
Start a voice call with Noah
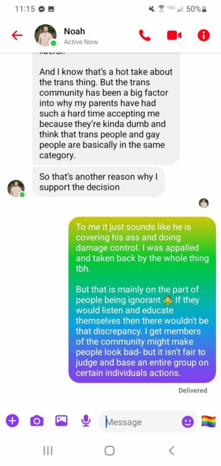coord(145,36)
